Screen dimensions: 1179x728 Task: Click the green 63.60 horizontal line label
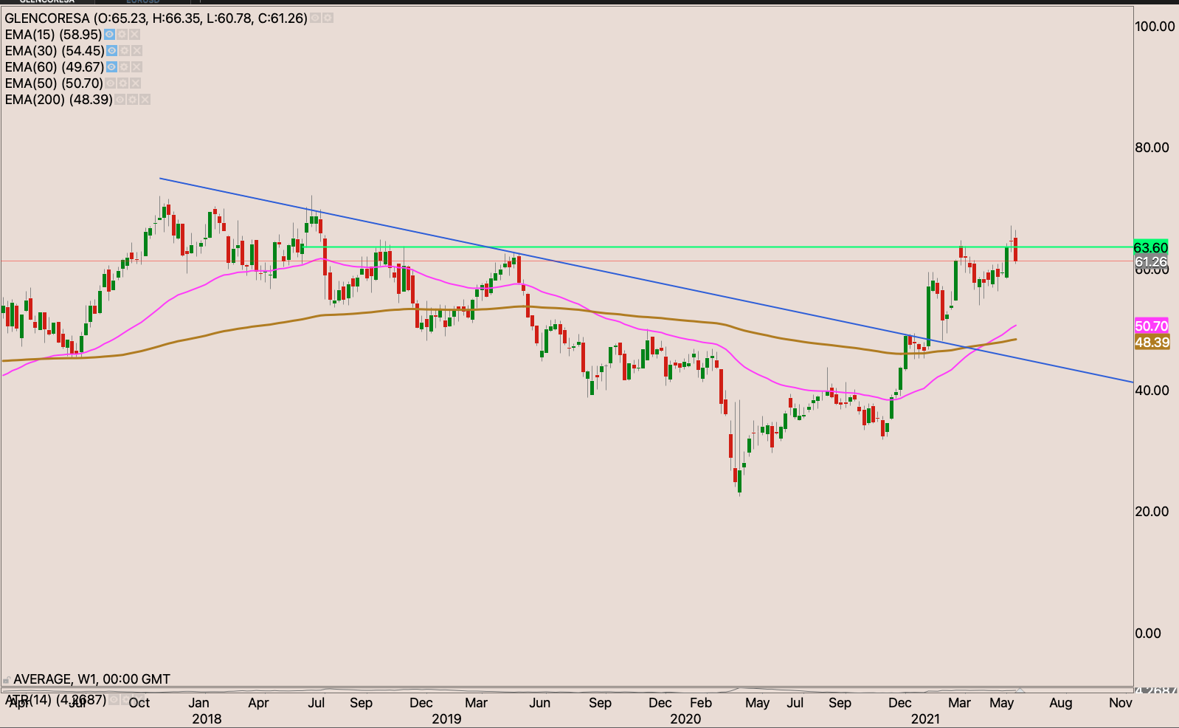[x=1150, y=247]
